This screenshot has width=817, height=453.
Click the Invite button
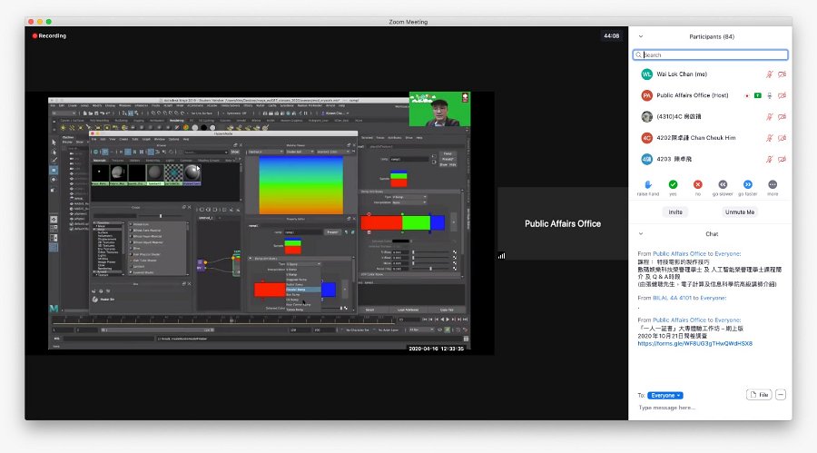pos(675,212)
